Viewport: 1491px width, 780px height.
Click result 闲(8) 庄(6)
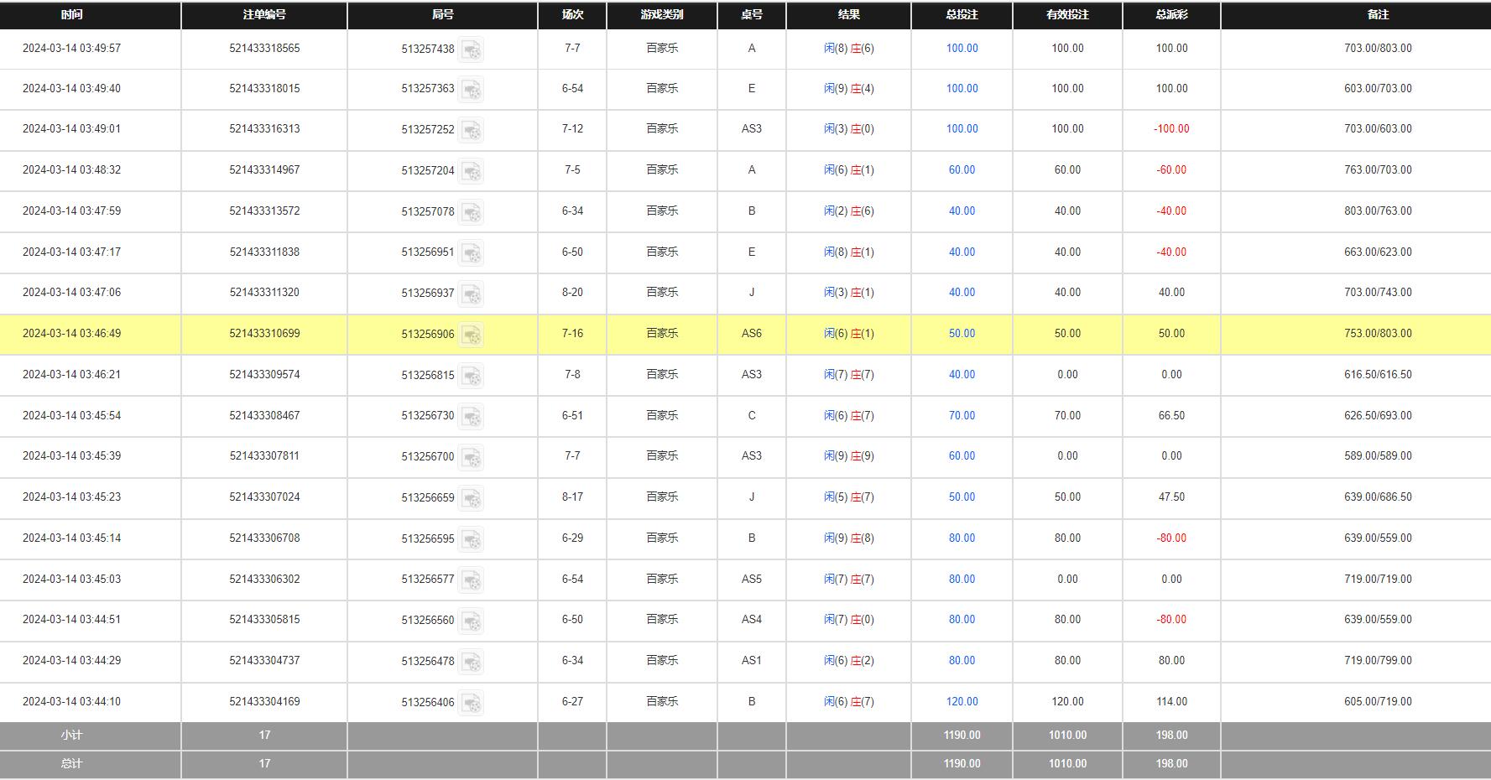849,49
